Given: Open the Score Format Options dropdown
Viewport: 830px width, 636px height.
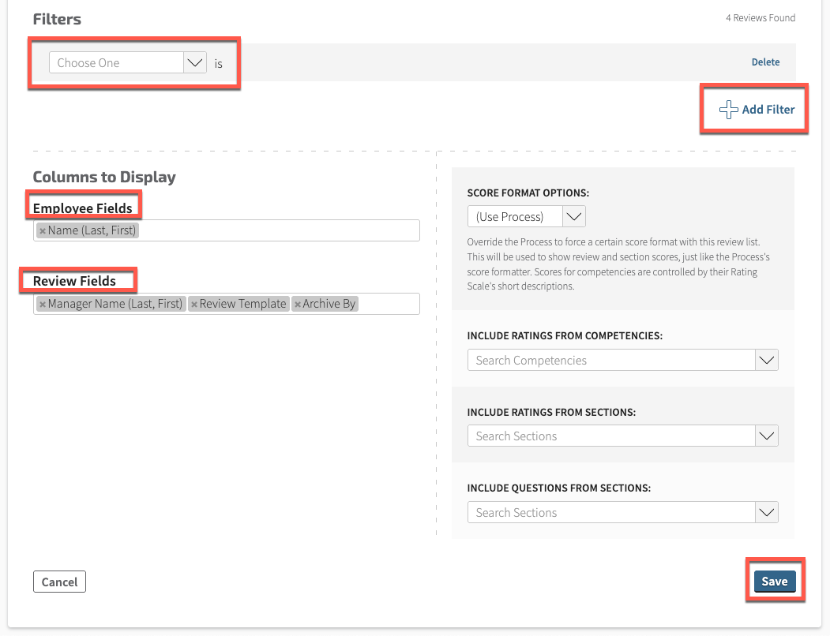Looking at the screenshot, I should [x=526, y=216].
